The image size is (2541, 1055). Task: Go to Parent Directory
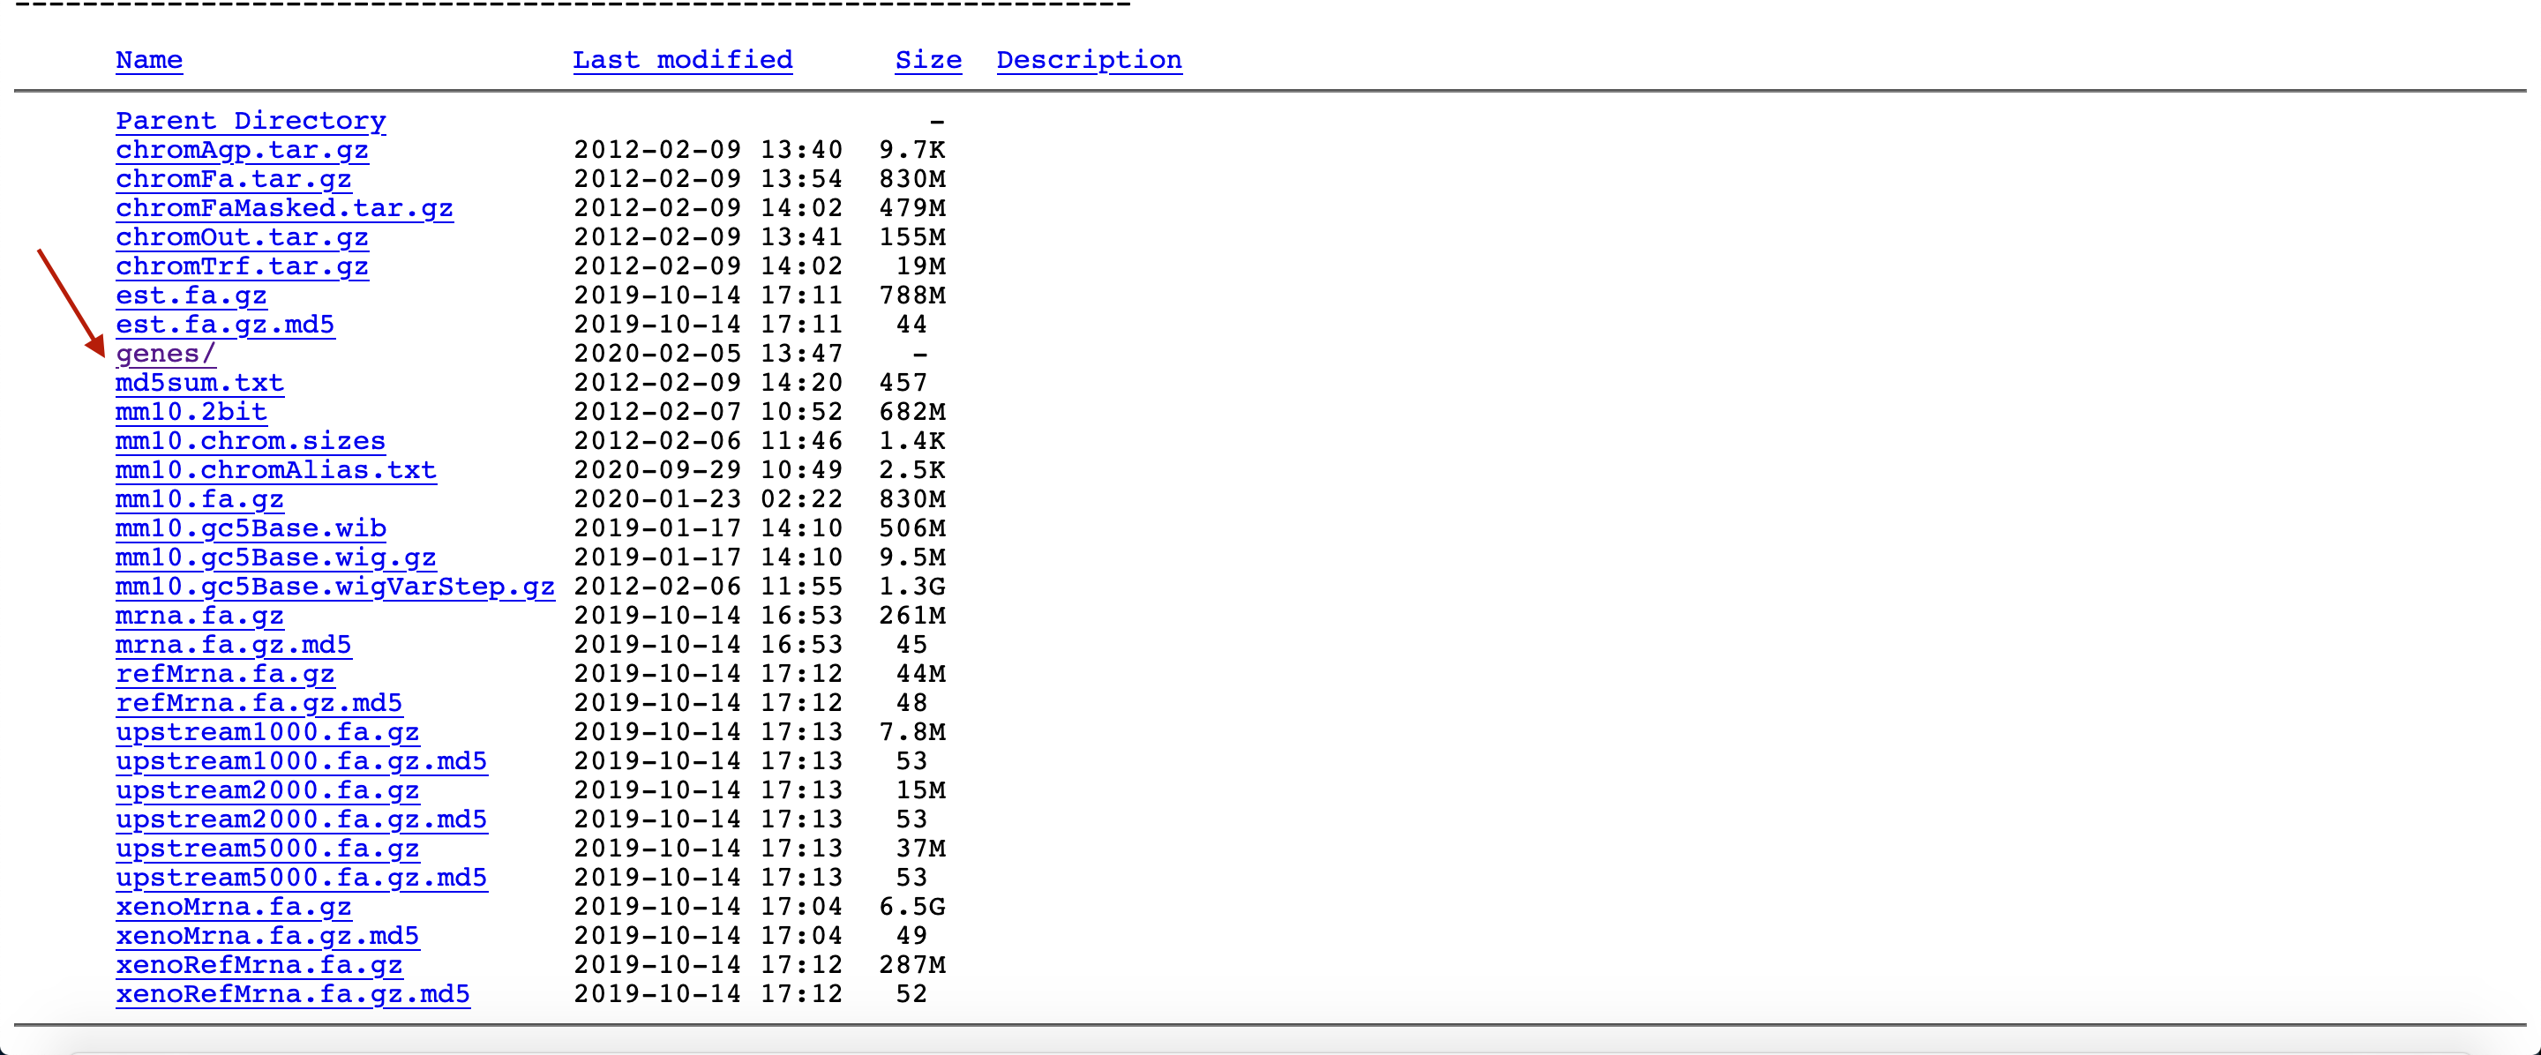[x=251, y=120]
